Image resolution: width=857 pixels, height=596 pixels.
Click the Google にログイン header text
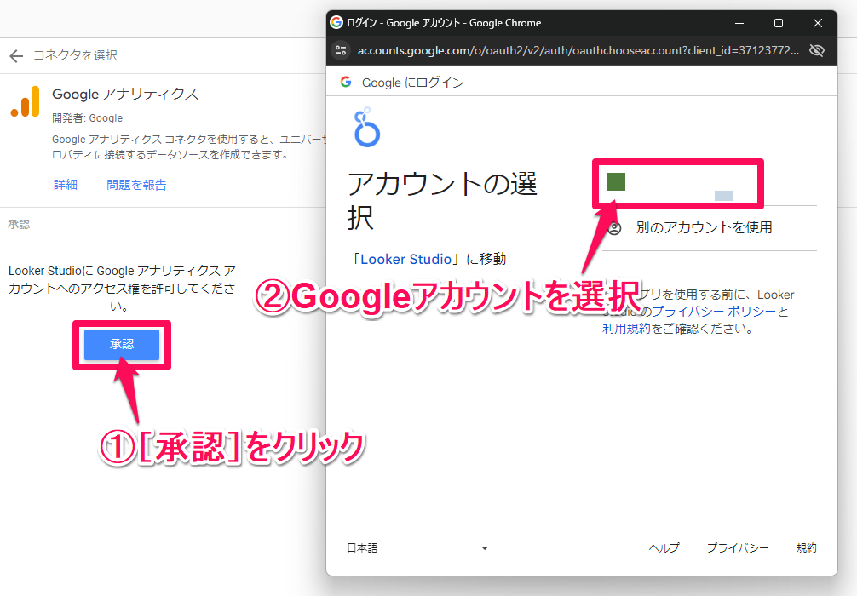coord(412,83)
